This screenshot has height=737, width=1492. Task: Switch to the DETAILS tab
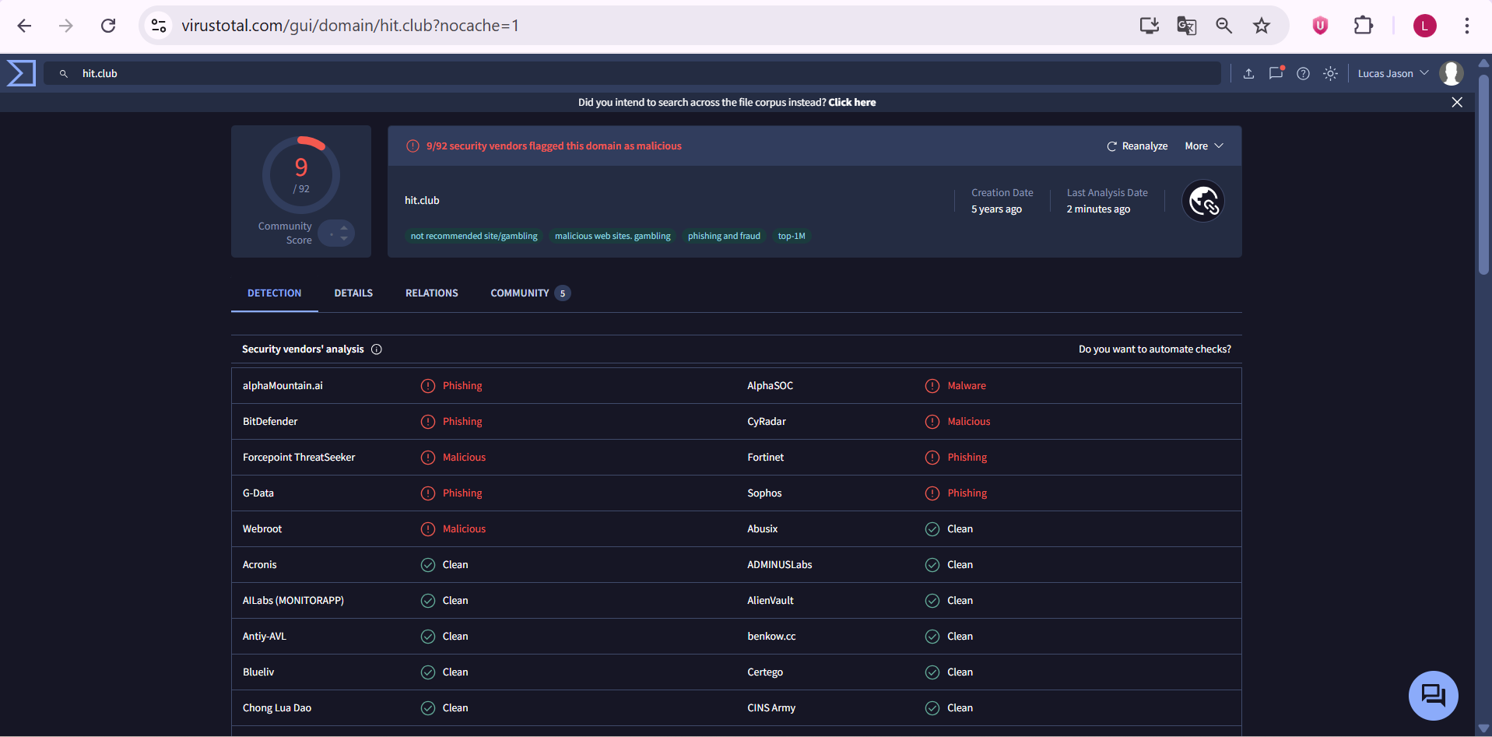pos(353,293)
